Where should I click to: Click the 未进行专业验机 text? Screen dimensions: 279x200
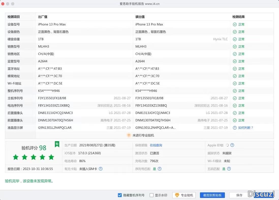(x=143, y=135)
